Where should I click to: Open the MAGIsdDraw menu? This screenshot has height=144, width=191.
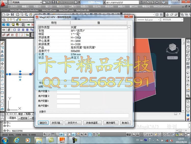coord(49,10)
